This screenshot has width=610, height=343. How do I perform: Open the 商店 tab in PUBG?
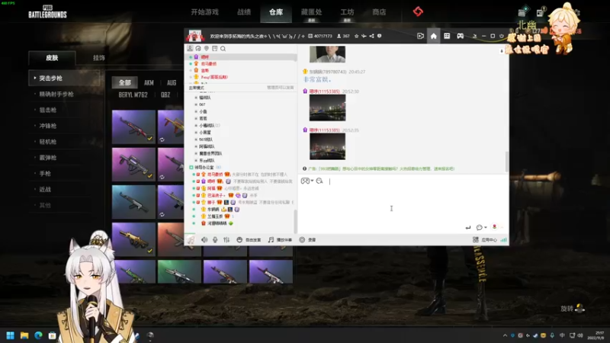click(379, 12)
